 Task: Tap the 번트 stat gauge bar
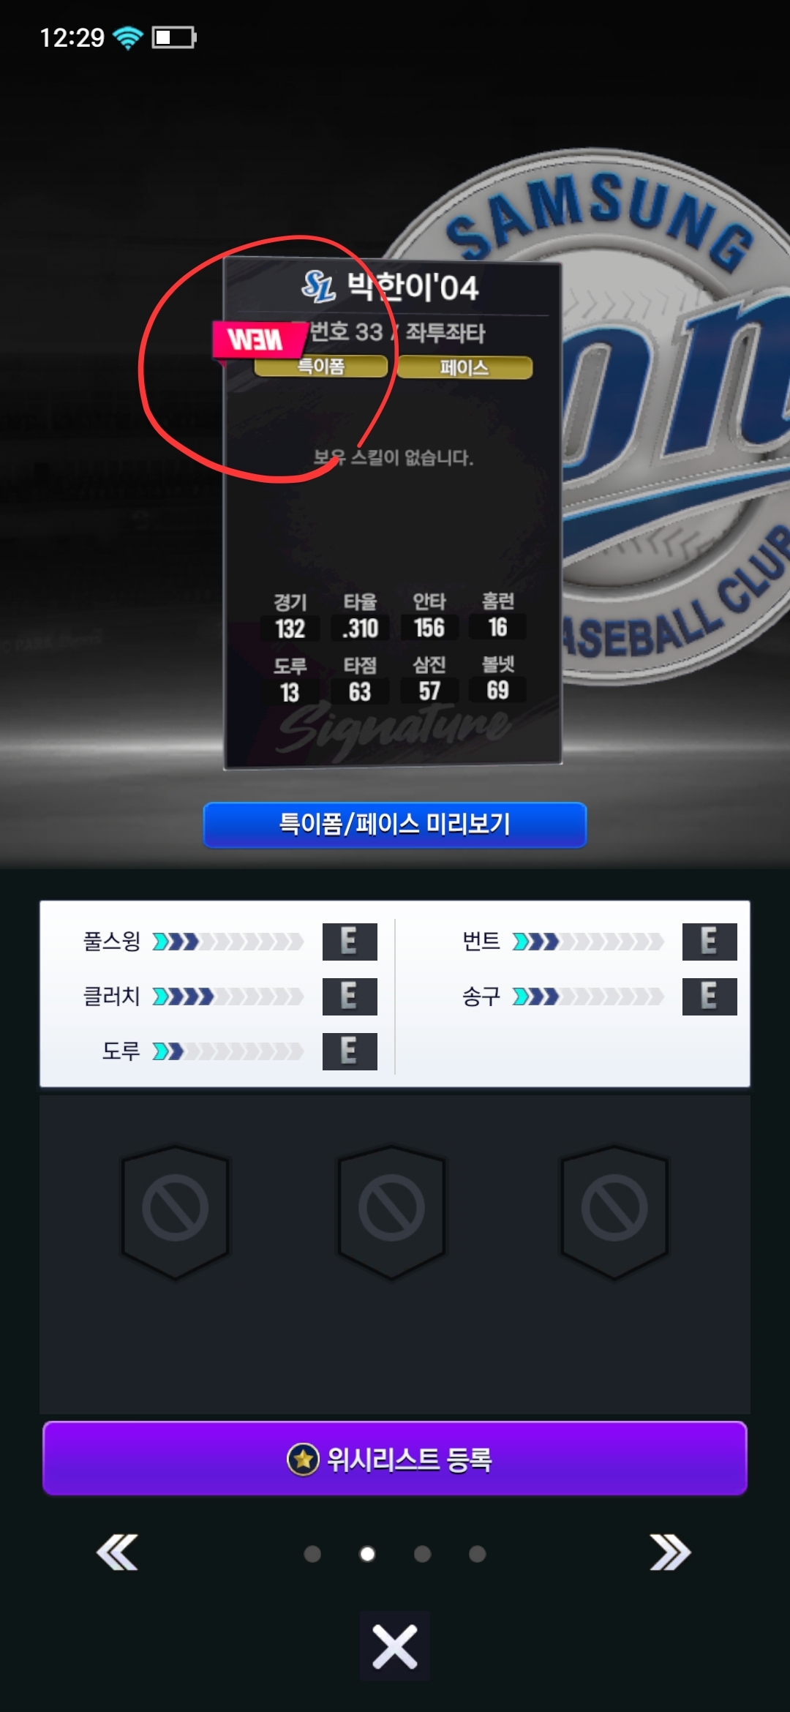pyautogui.click(x=588, y=941)
